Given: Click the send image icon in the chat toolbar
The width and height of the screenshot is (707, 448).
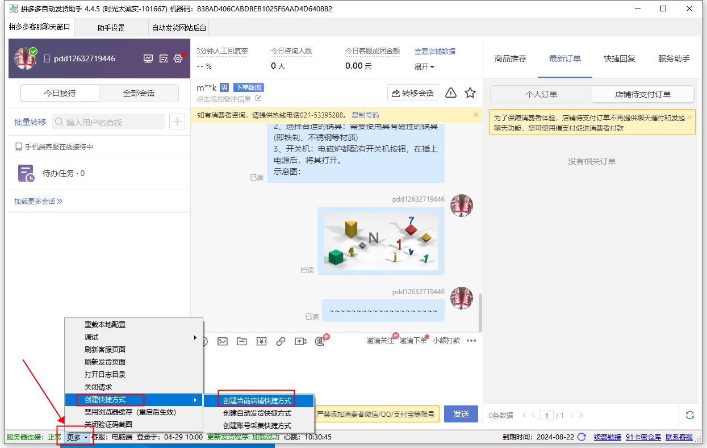Looking at the screenshot, I should (223, 341).
